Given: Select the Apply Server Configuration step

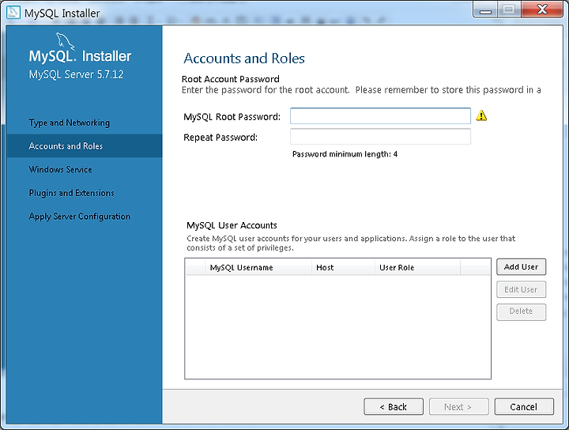Looking at the screenshot, I should point(80,217).
